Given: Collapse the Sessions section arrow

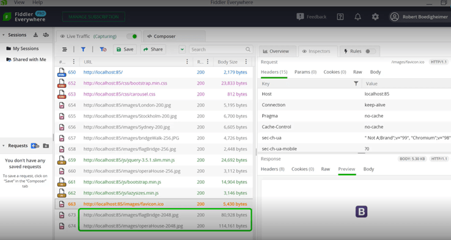Looking at the screenshot, I should coord(4,35).
